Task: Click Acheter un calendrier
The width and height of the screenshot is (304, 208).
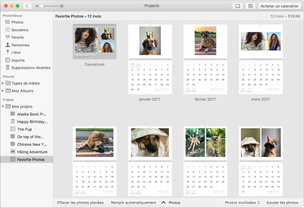Action: tap(280, 6)
